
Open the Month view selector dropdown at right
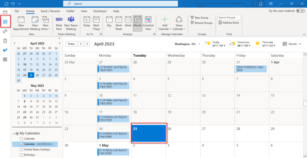(x=292, y=44)
